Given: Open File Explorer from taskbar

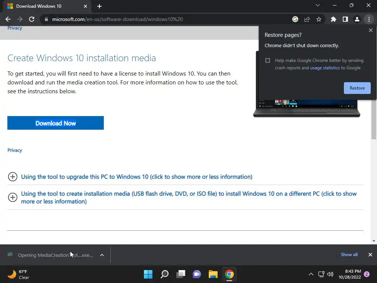Looking at the screenshot, I should pos(213,274).
